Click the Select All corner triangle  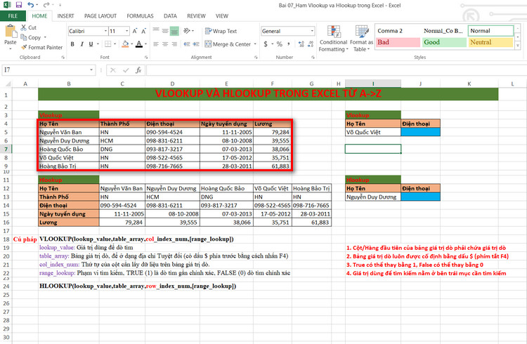(8, 84)
